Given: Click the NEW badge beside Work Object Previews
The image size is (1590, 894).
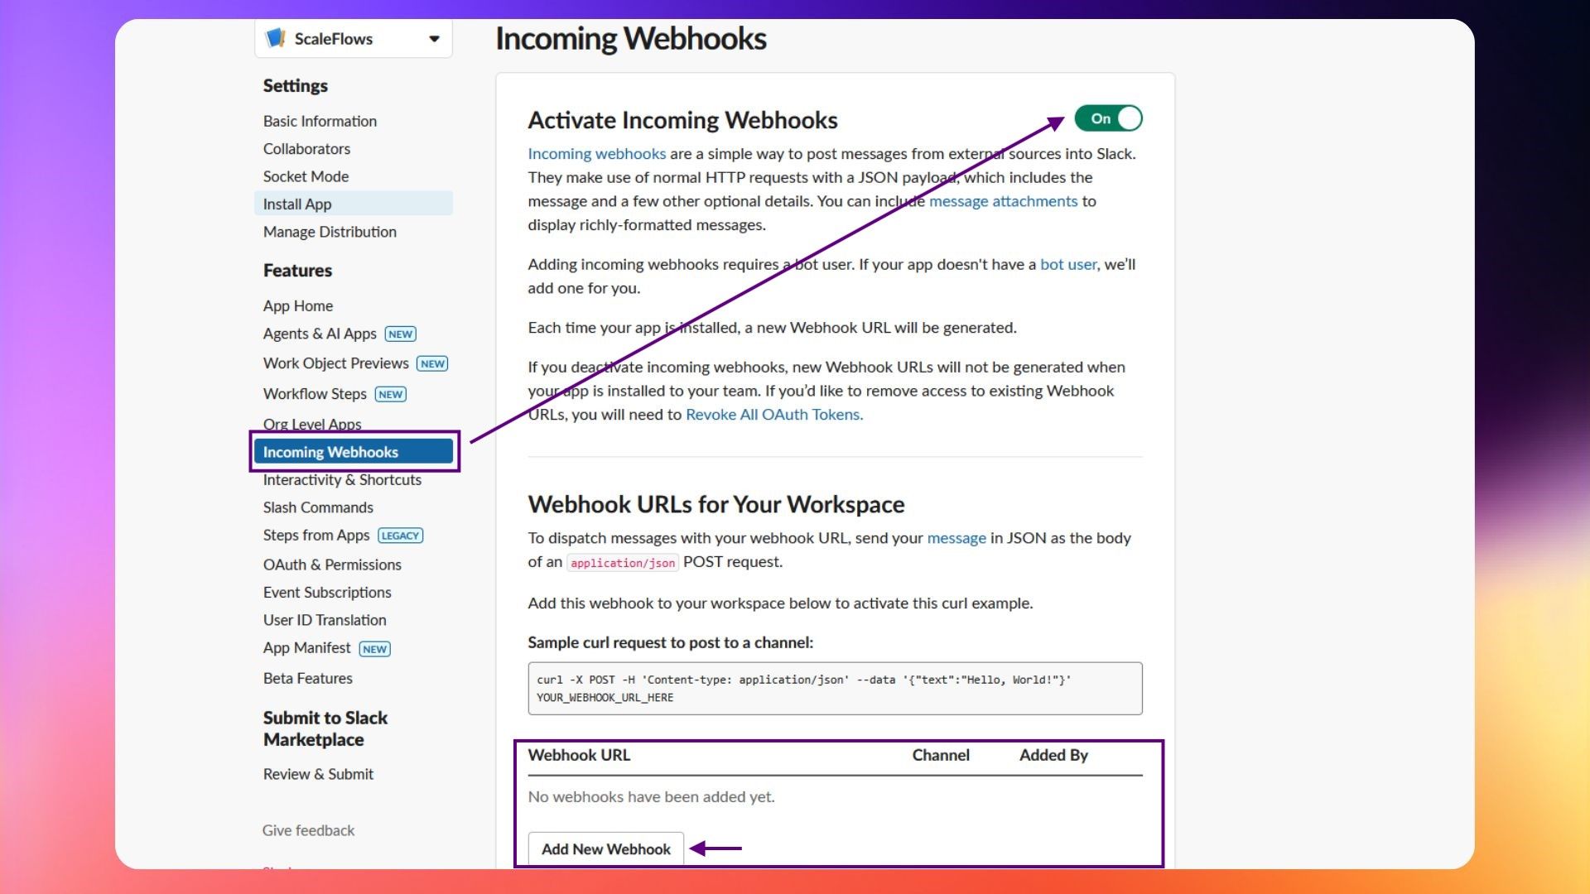Looking at the screenshot, I should [432, 364].
